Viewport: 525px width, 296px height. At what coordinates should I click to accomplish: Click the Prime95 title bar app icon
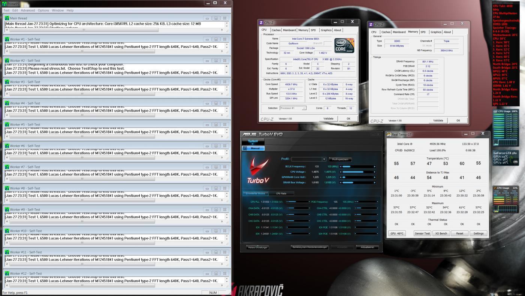(4, 3)
